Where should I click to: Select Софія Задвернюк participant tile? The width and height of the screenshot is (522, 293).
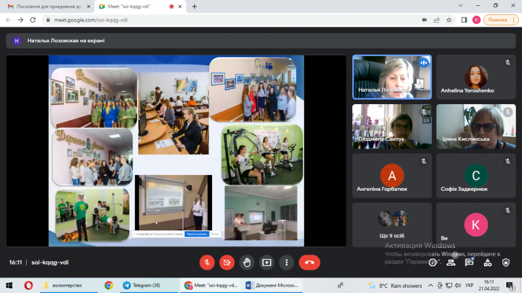[x=476, y=176]
